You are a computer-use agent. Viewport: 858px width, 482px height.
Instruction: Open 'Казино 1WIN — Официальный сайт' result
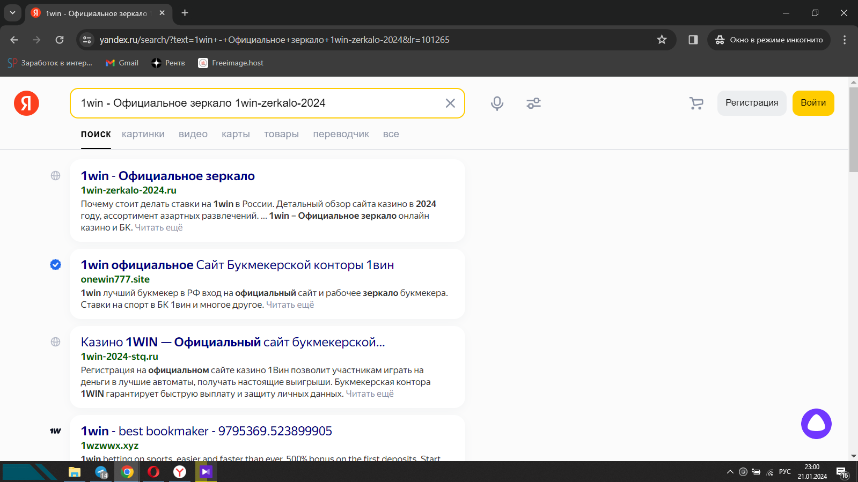pos(233,342)
